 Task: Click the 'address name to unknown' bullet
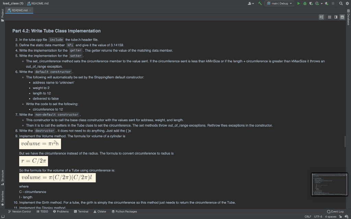pyautogui.click(x=53, y=82)
